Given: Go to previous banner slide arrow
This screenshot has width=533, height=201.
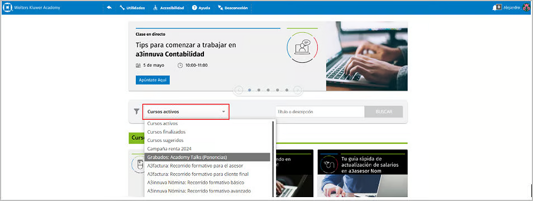Looking at the screenshot, I should pyautogui.click(x=239, y=90).
